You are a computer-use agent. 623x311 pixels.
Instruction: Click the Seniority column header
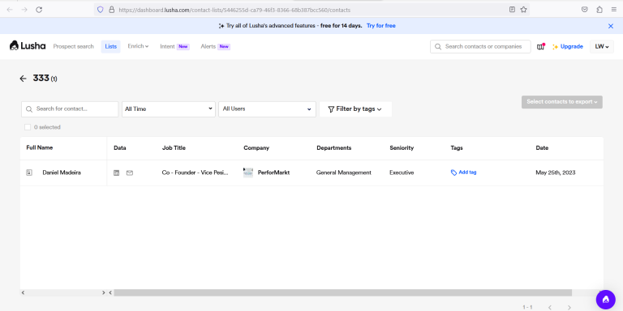coord(402,148)
